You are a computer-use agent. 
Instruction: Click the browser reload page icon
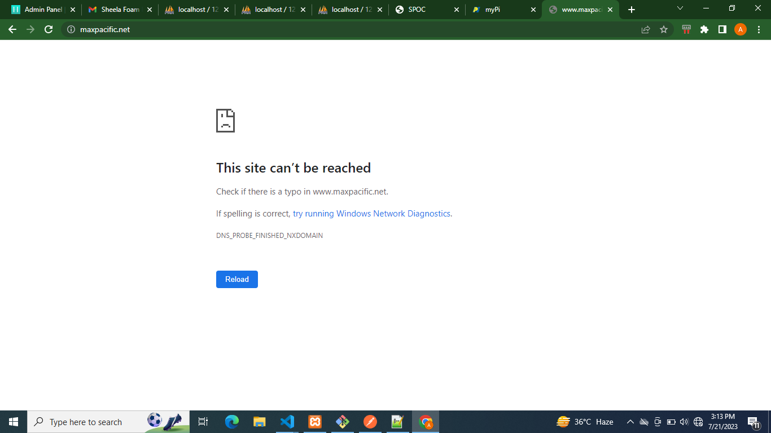(49, 29)
